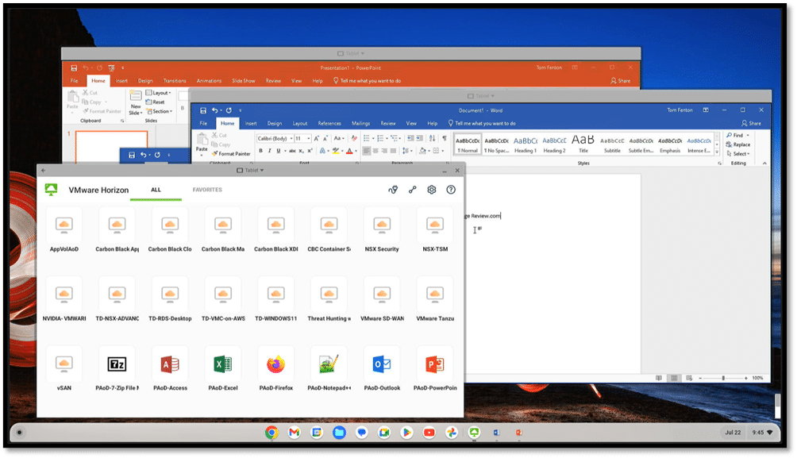Switch to FAVORITES tab in Horizon

(207, 190)
